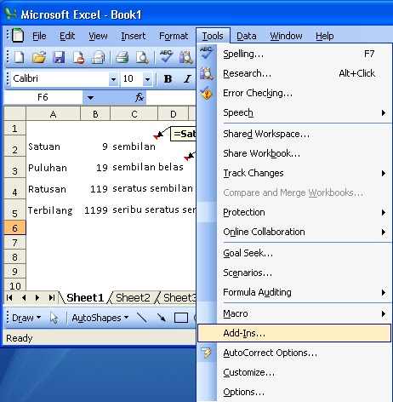Click the fx Insert Function icon
This screenshot has height=402, width=393.
point(140,97)
